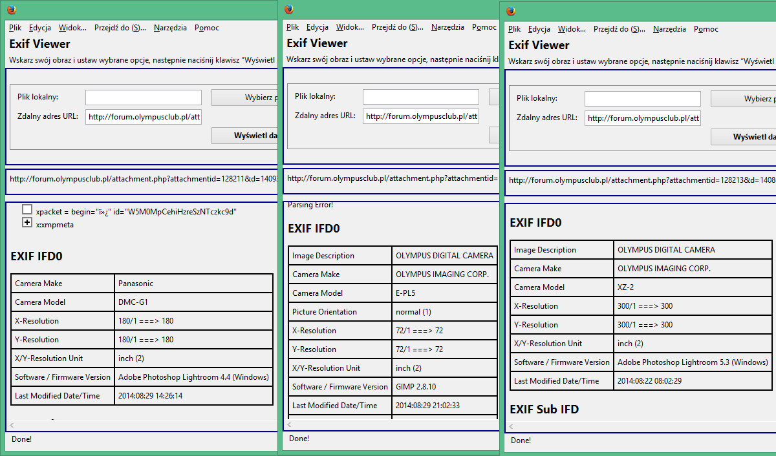Expand the x:xmpmeta tree node
776x456 pixels.
pyautogui.click(x=27, y=223)
